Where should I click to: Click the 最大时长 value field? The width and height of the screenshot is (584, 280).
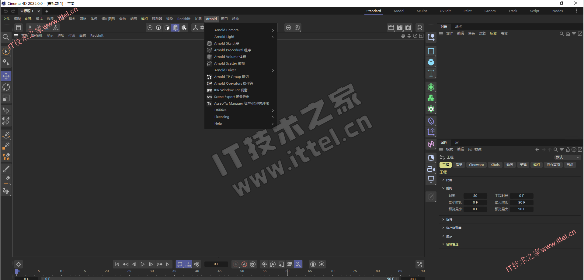[x=521, y=203]
